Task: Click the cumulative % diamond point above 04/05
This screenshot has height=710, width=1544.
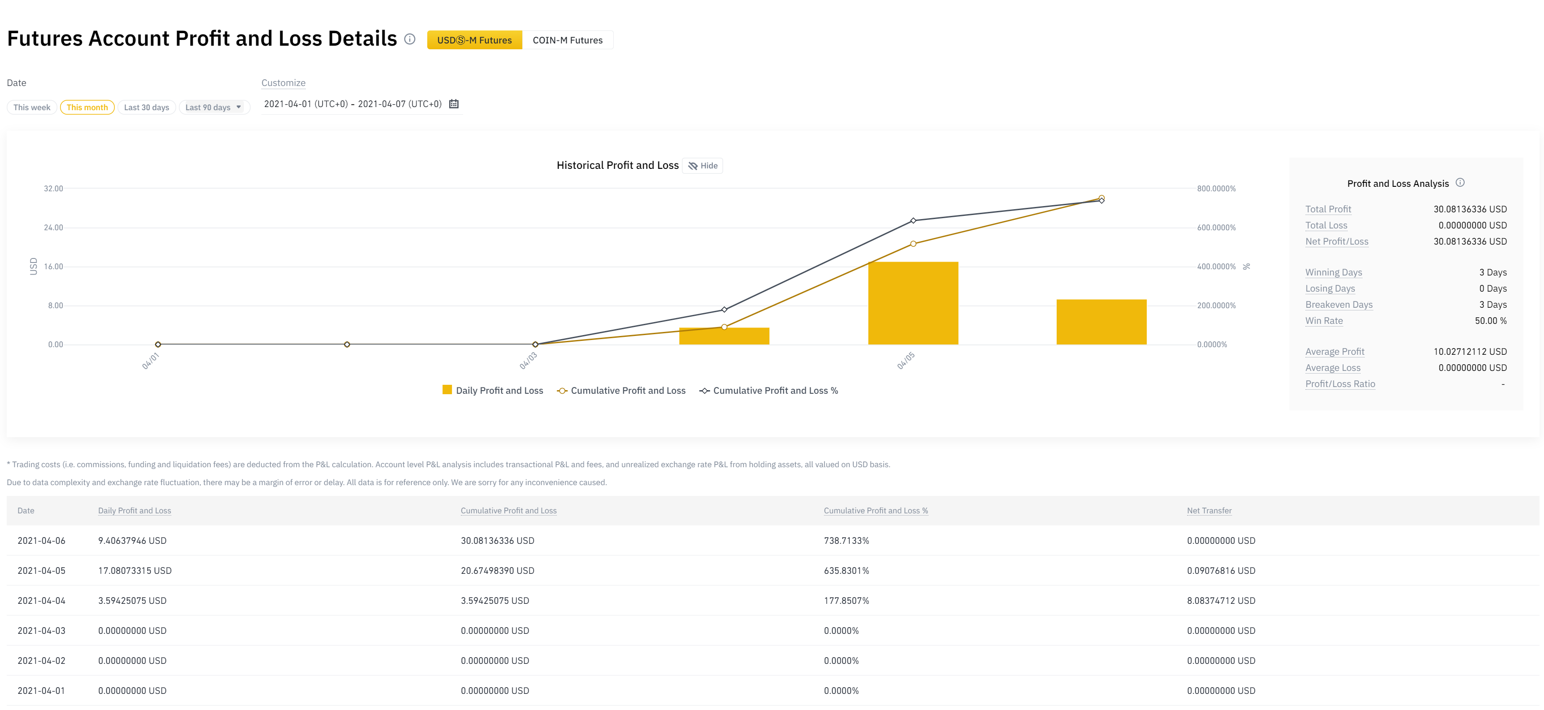Action: [913, 220]
